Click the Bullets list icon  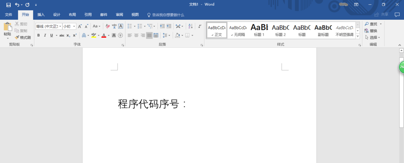click(130, 26)
